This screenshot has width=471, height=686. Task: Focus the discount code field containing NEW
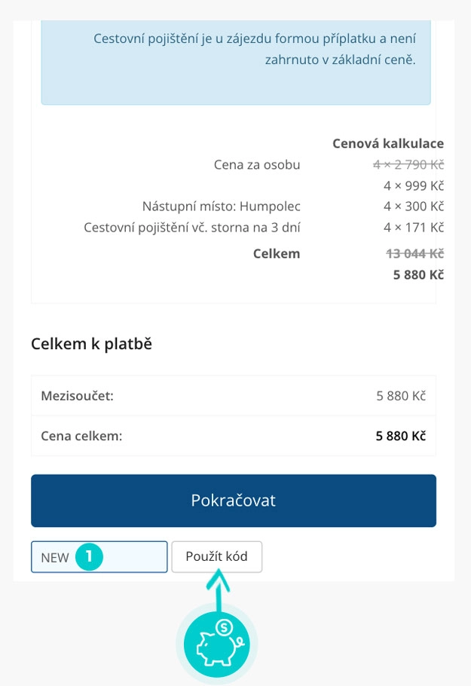(x=128, y=557)
